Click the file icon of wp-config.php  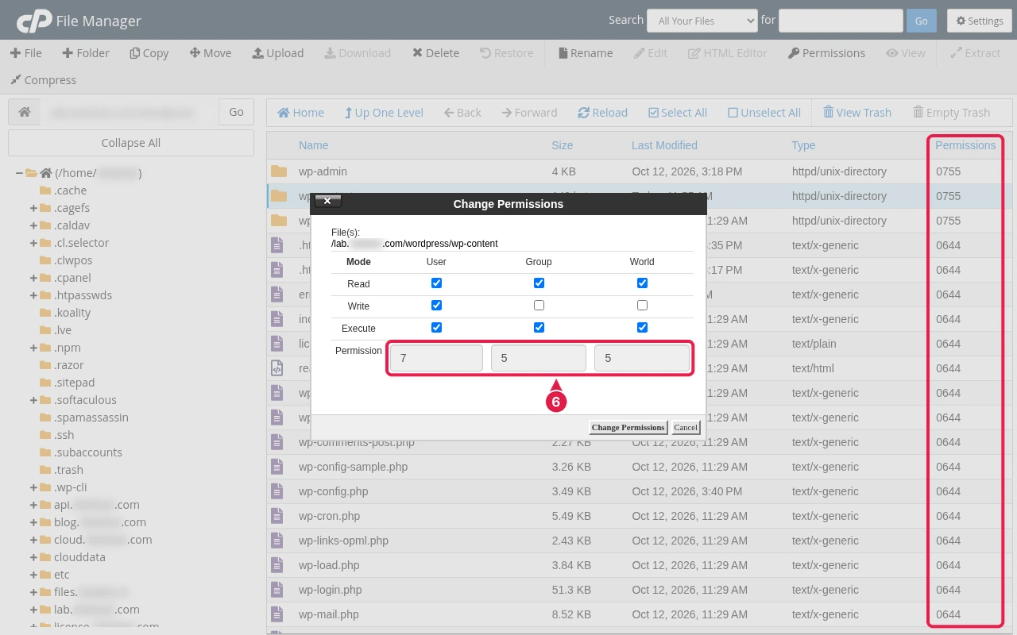276,491
